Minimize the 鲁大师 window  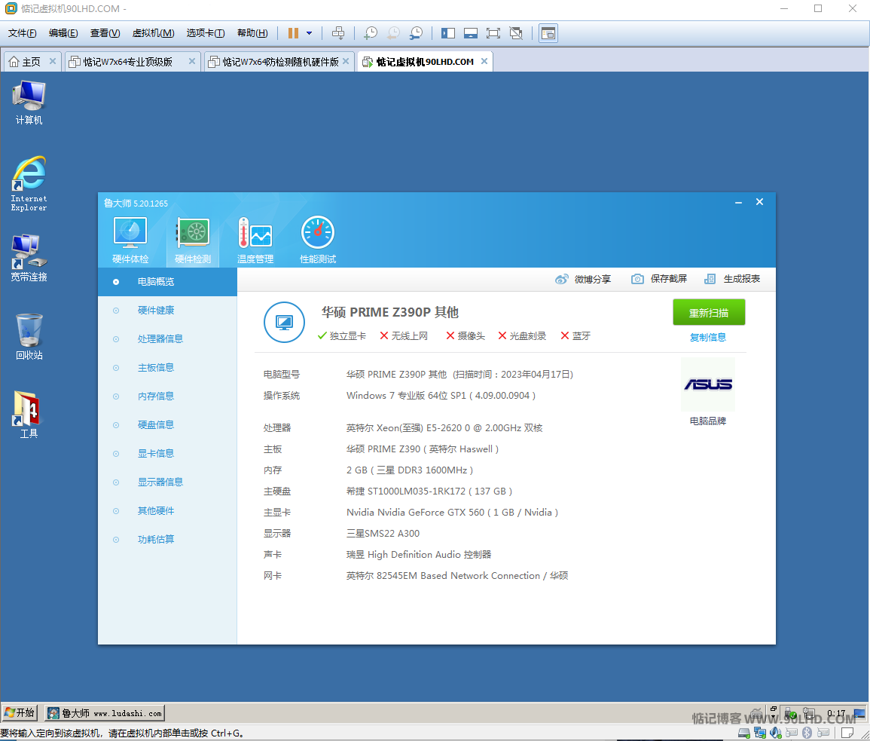click(x=738, y=202)
